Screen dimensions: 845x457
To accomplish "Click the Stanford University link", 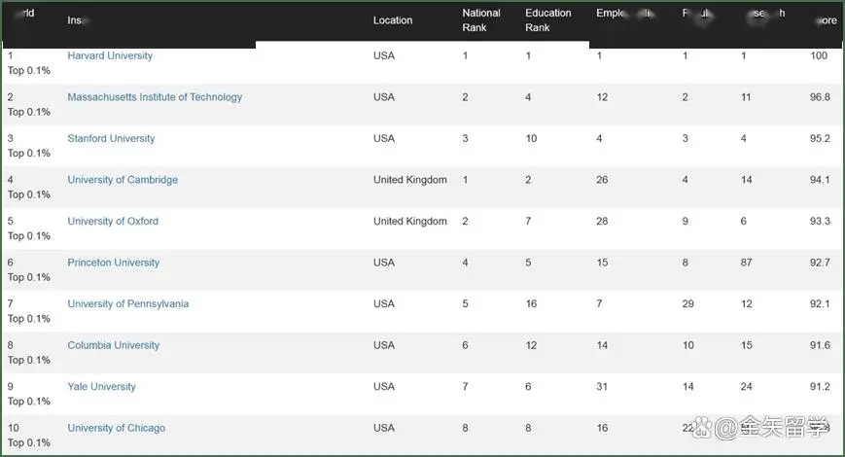I will pyautogui.click(x=111, y=138).
